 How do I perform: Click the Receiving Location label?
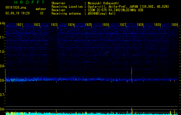[67, 7]
